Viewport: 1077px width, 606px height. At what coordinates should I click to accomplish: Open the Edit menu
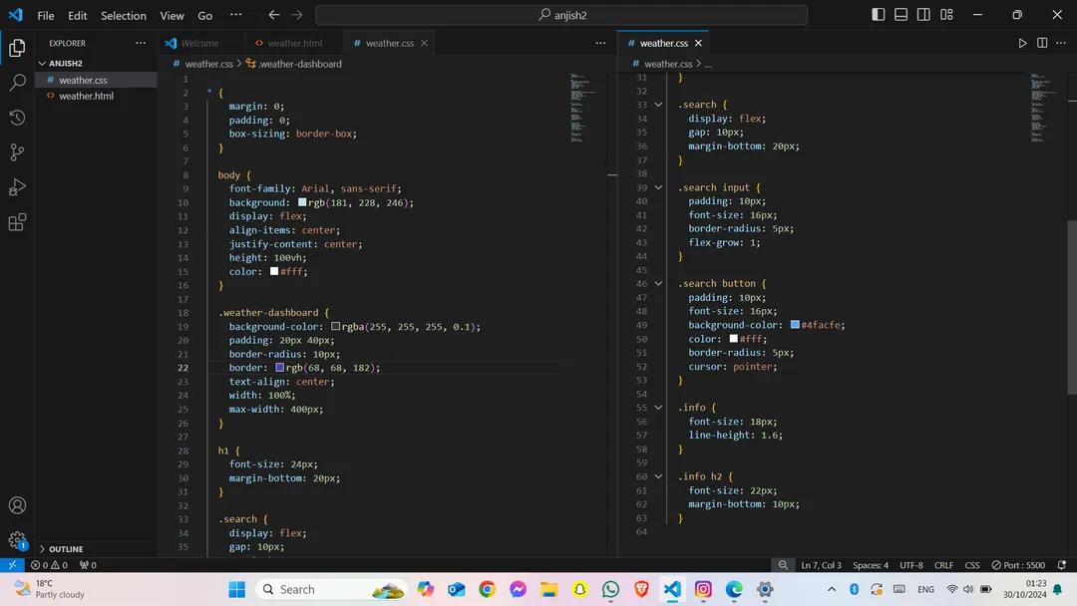coord(77,15)
